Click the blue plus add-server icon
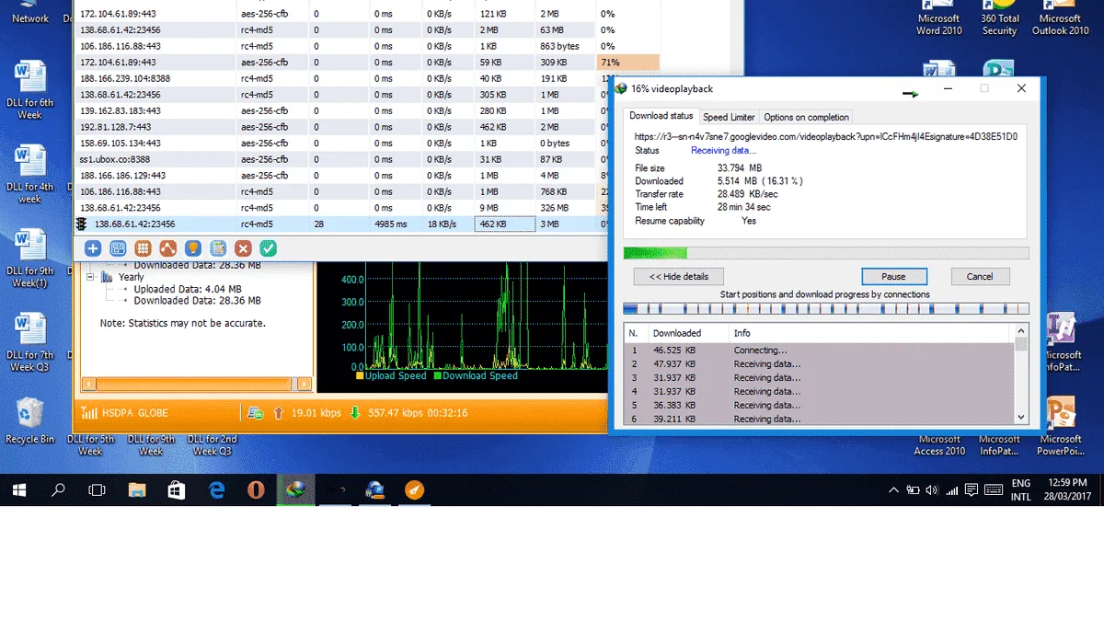The height and width of the screenshot is (621, 1104). point(93,248)
